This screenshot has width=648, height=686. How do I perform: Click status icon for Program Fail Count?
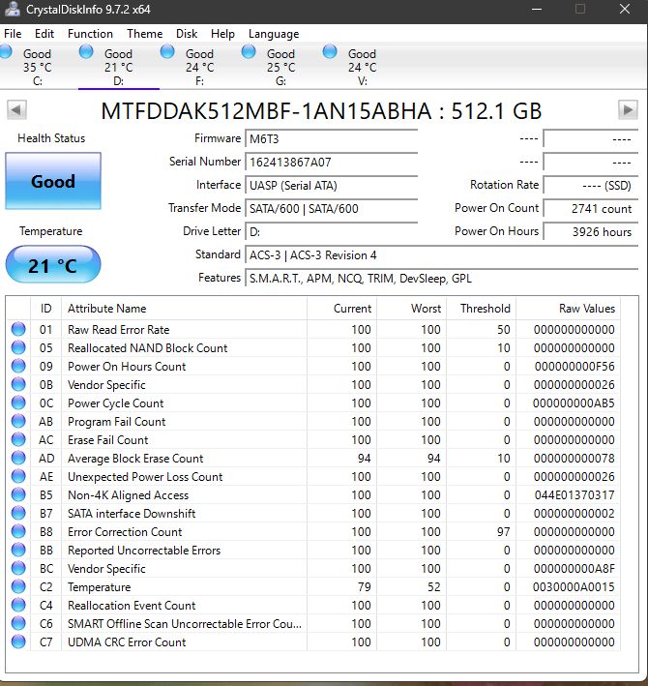click(18, 421)
